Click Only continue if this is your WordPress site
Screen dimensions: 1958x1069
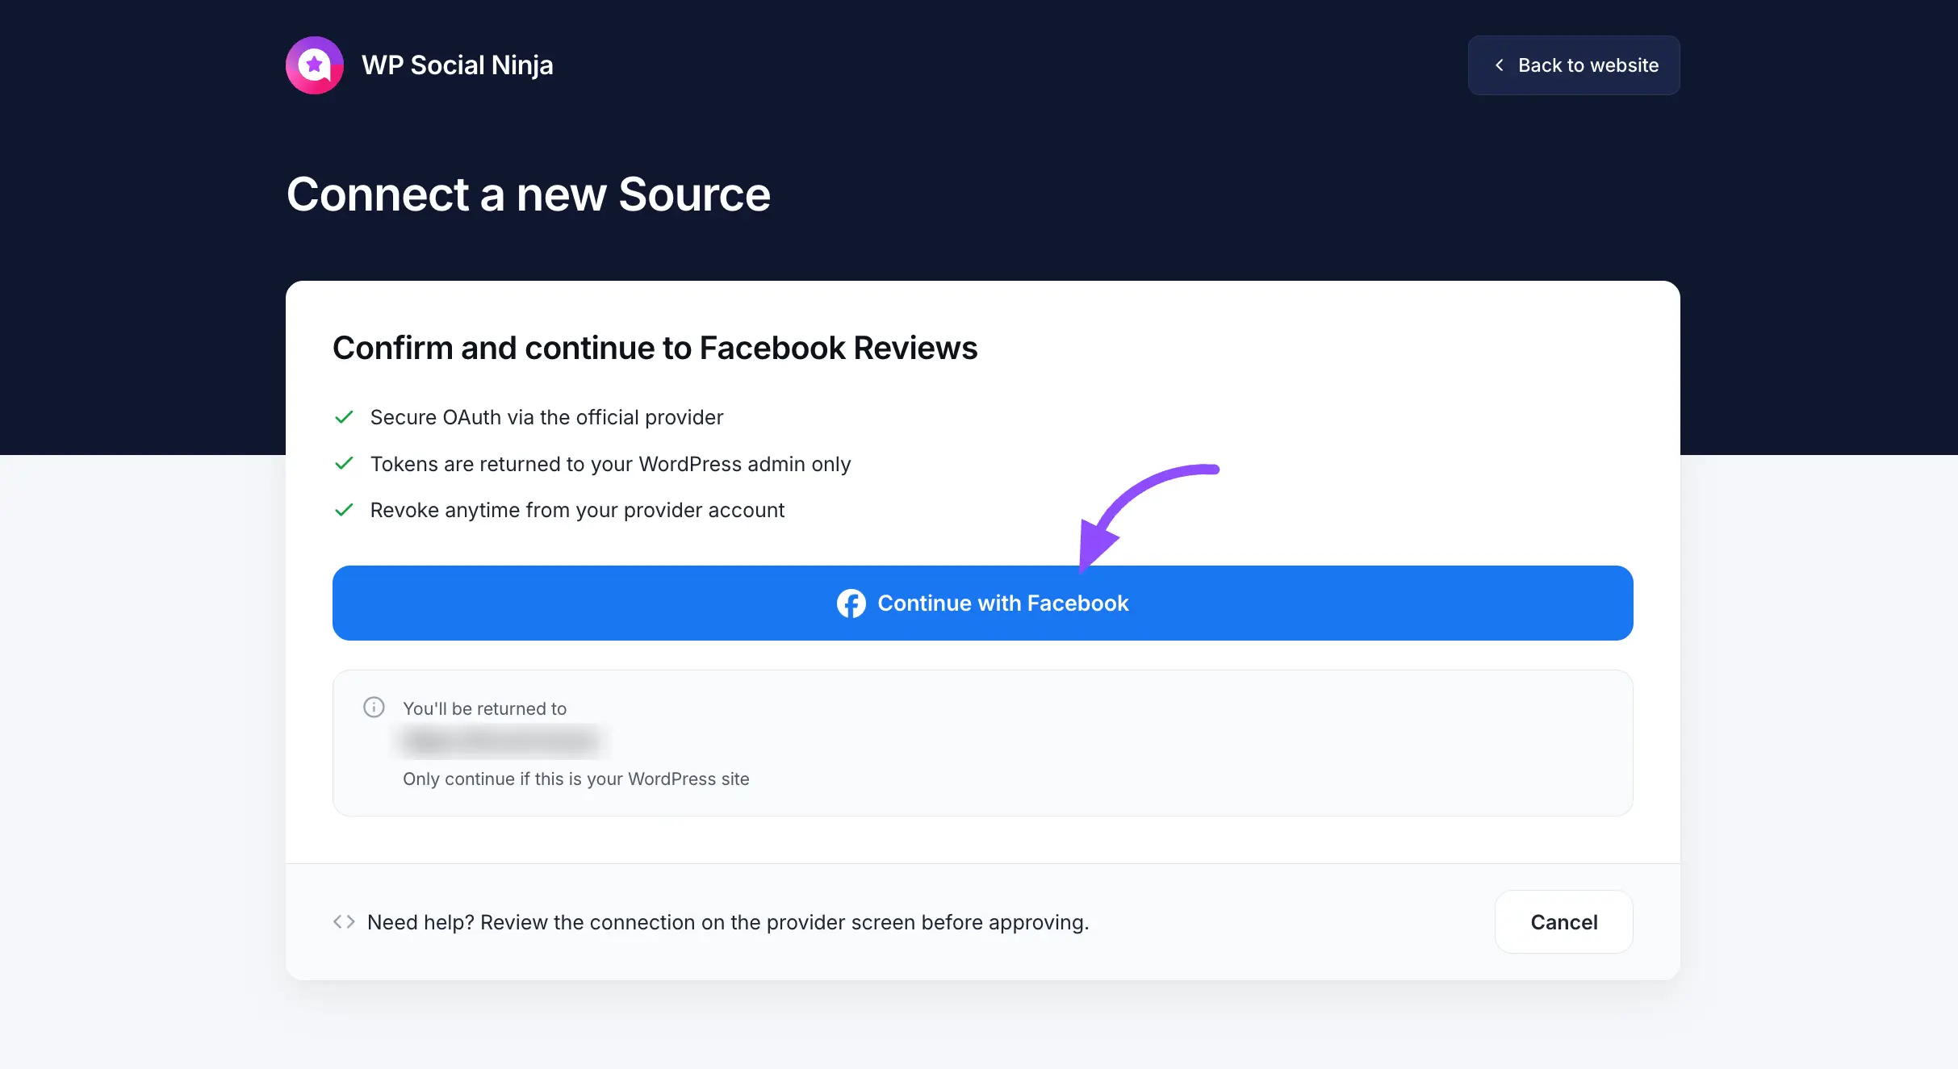(576, 779)
